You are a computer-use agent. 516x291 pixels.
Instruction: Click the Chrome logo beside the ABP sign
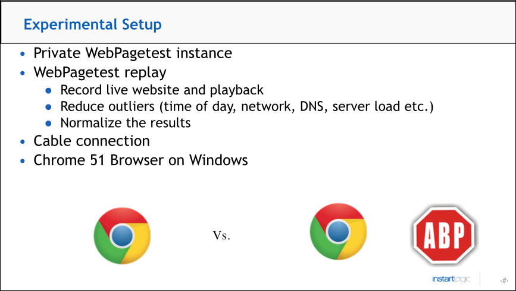pyautogui.click(x=338, y=232)
